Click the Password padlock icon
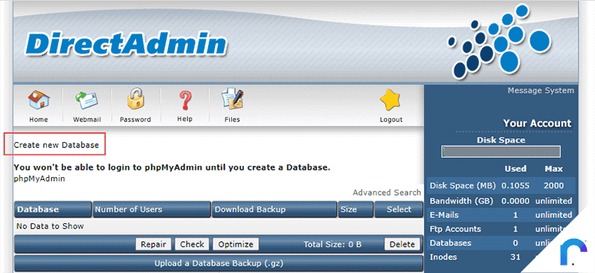The width and height of the screenshot is (595, 273). [x=135, y=99]
